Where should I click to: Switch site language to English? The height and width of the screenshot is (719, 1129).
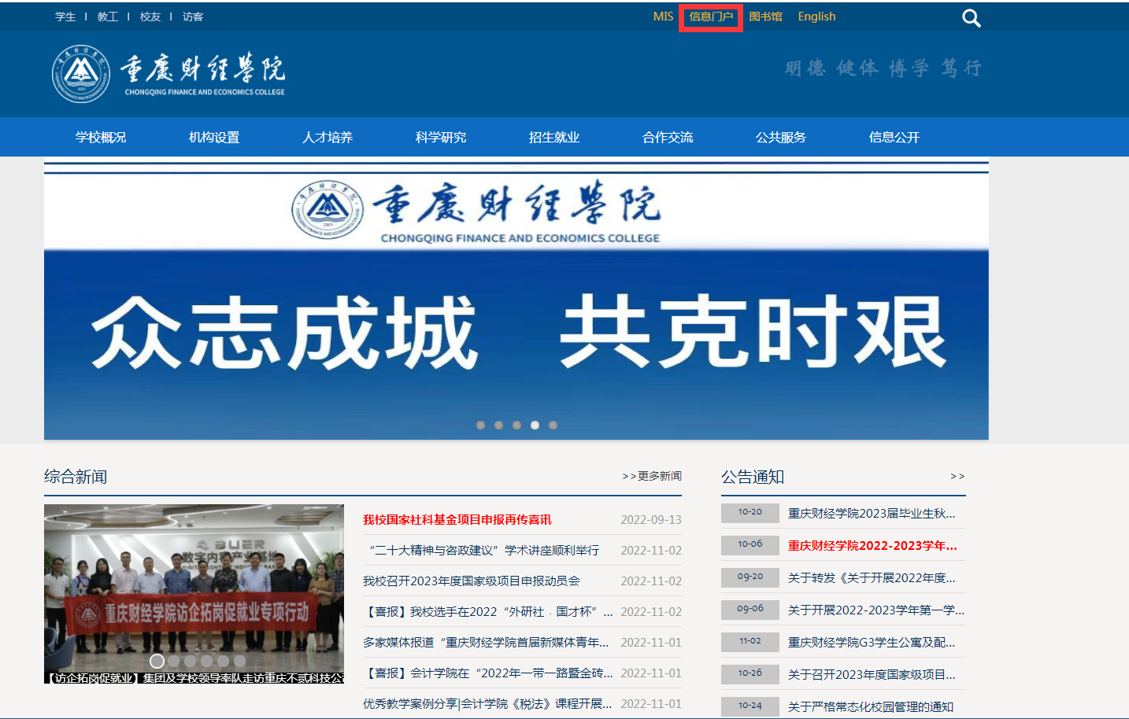816,17
